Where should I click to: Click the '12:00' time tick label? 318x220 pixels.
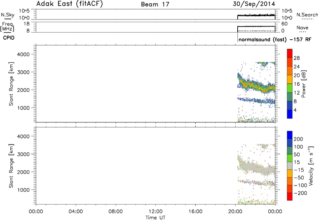click(155, 212)
